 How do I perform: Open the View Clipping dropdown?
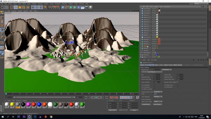coord(158,97)
